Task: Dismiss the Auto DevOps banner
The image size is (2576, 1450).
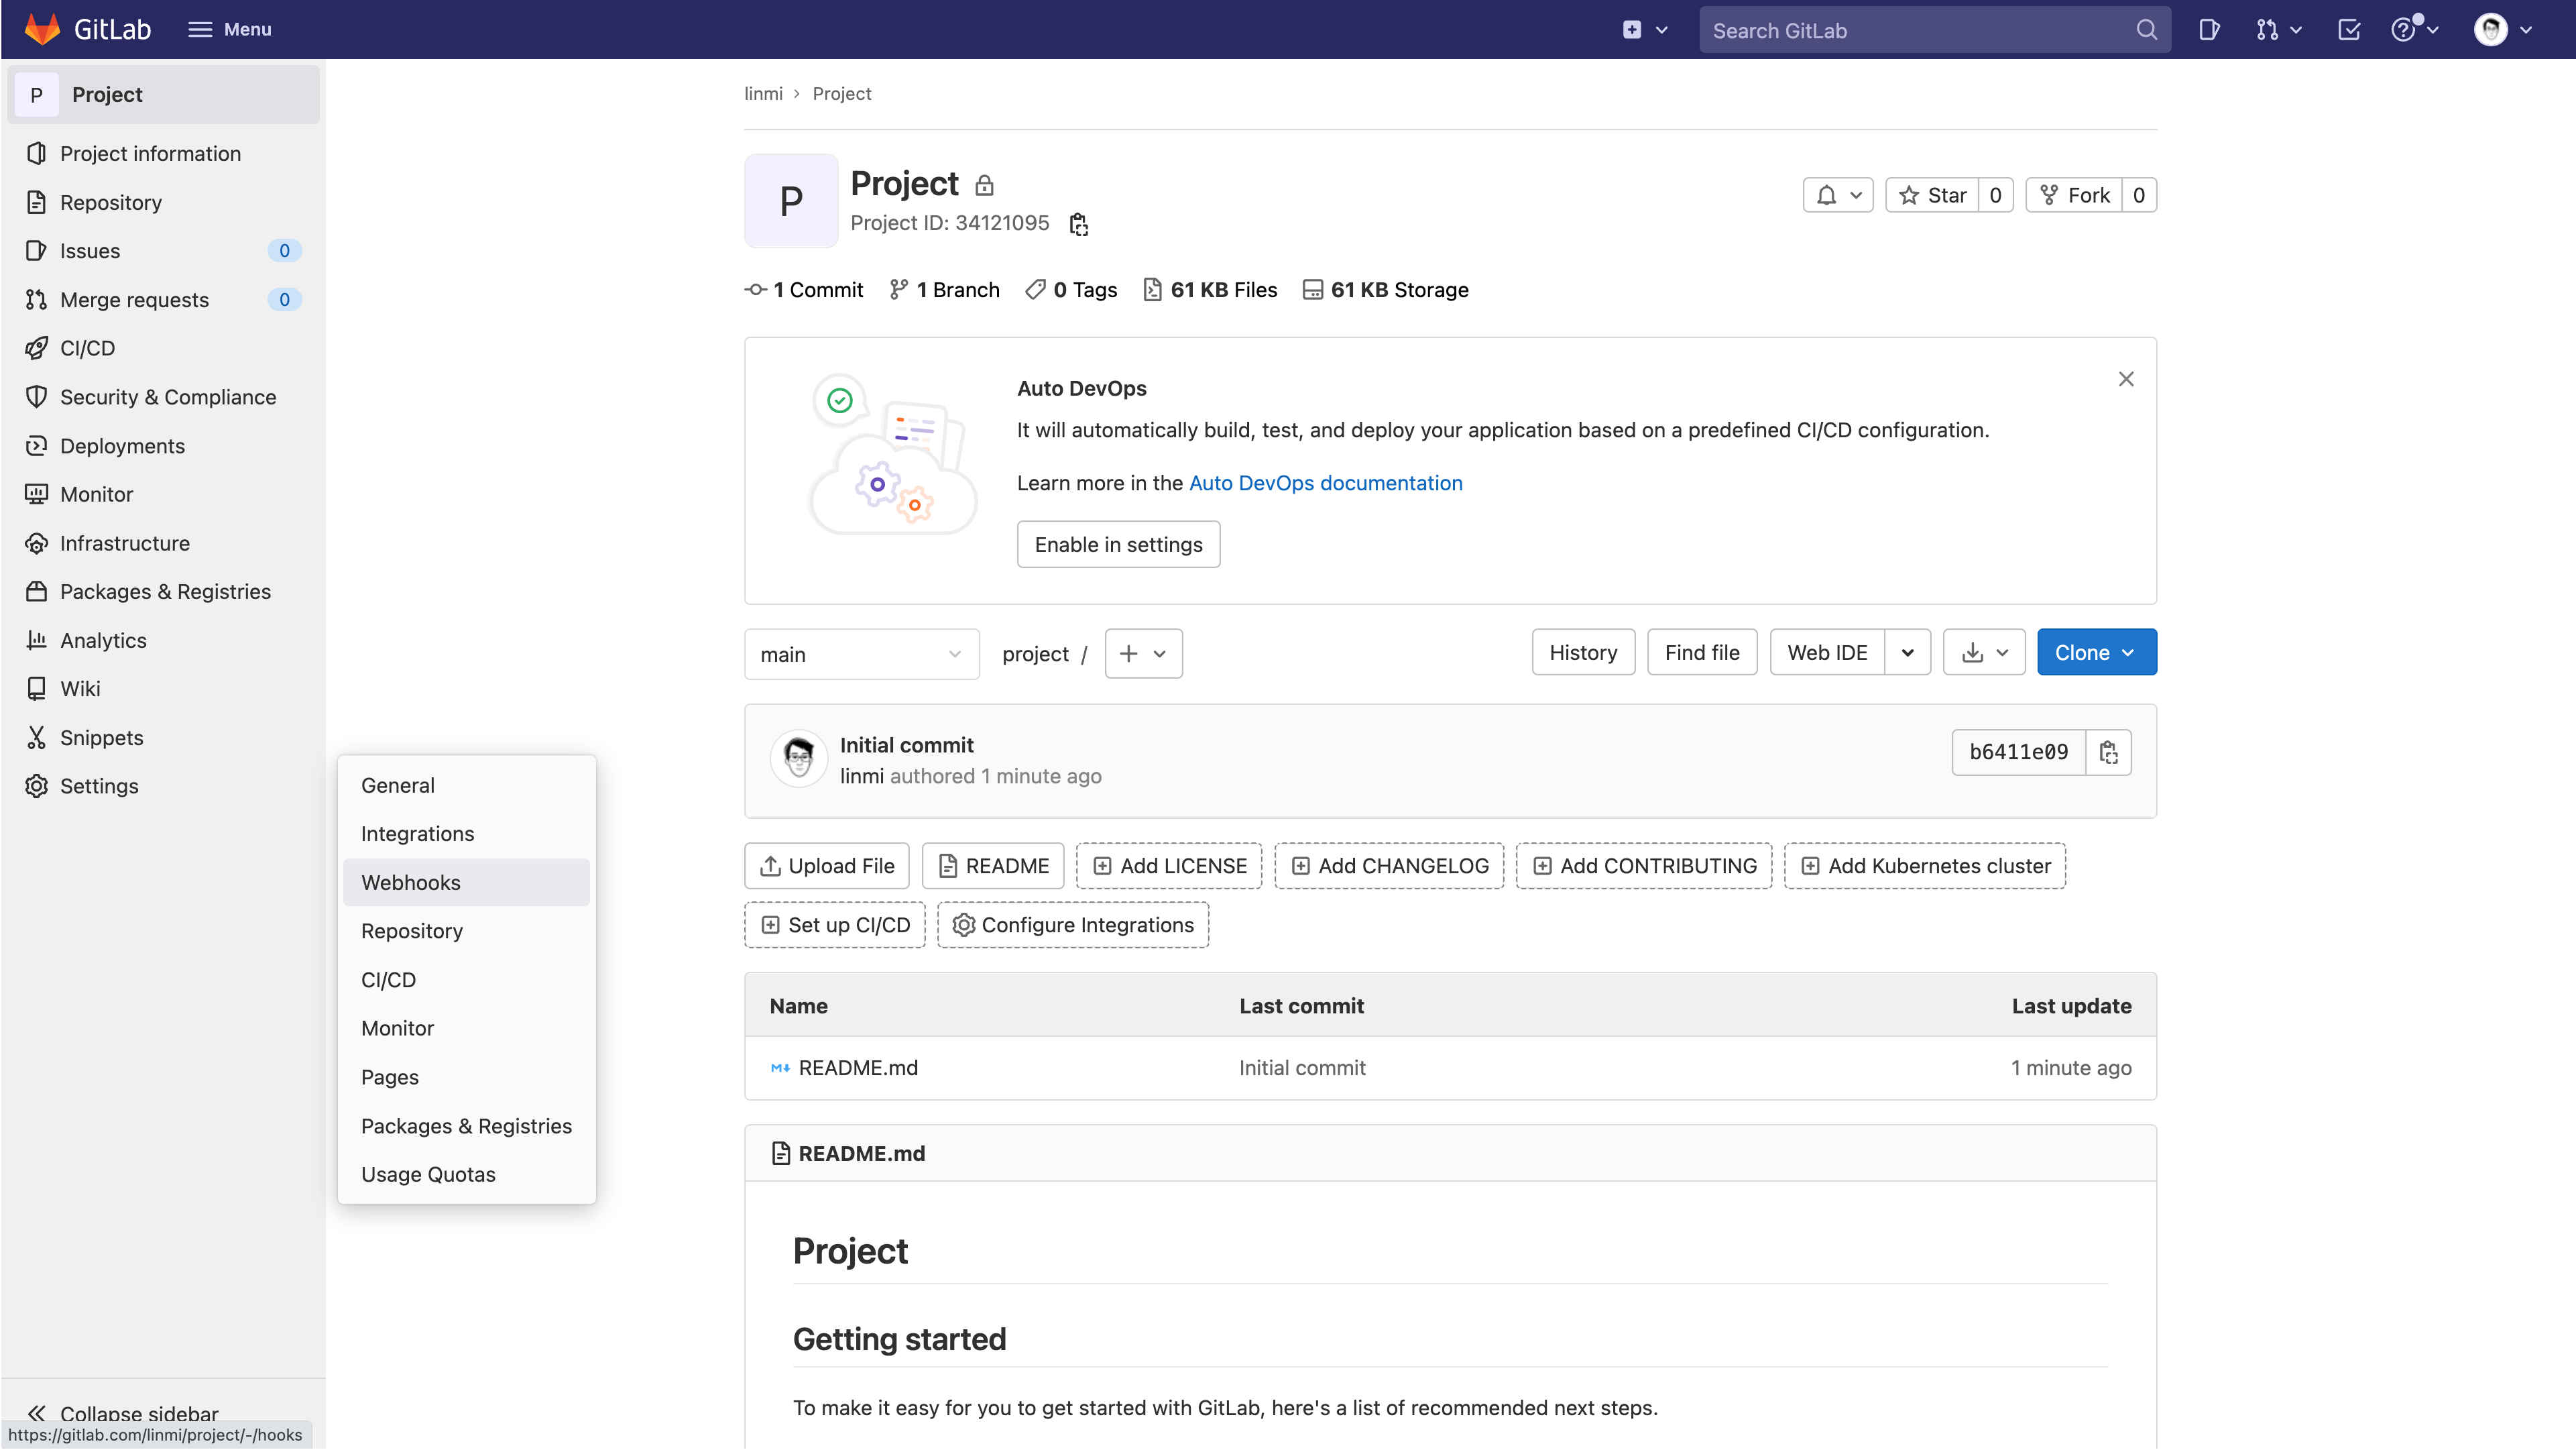Action: 2126,379
